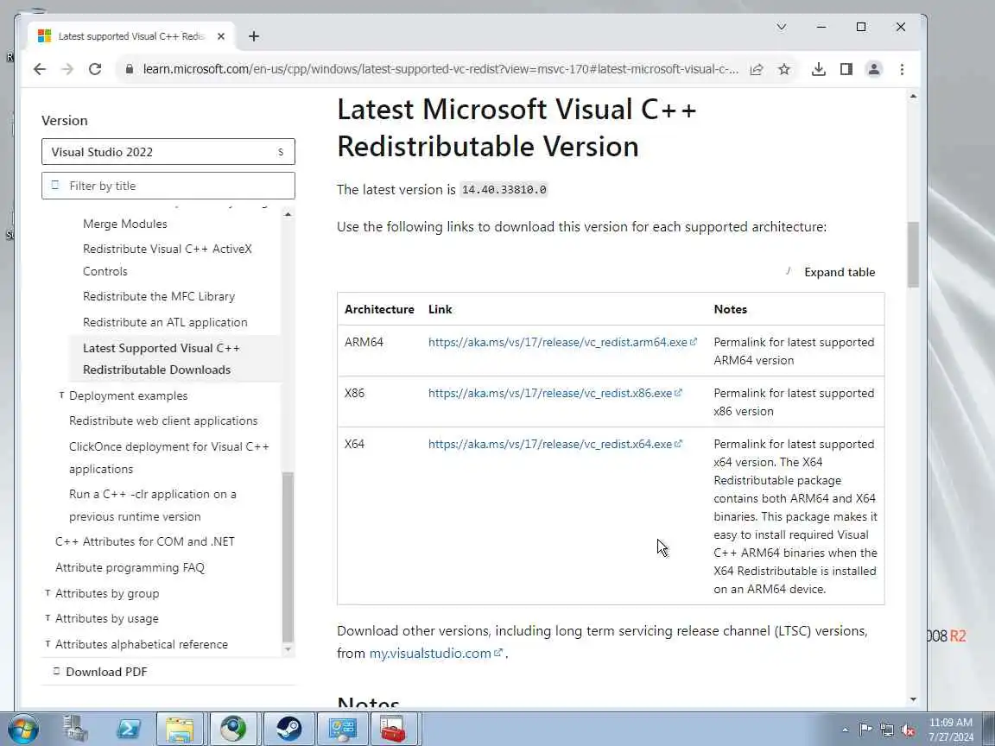
Task: Select the Latest supported Visual C++ tab
Action: (x=132, y=36)
